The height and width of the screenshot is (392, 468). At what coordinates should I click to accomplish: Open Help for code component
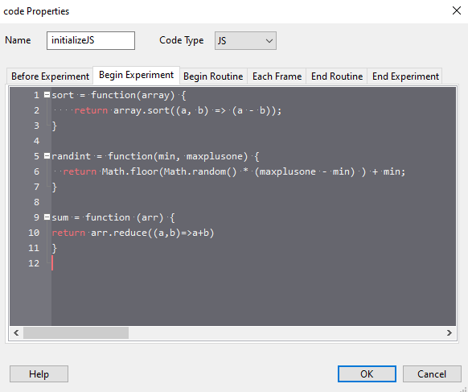pyautogui.click(x=39, y=373)
